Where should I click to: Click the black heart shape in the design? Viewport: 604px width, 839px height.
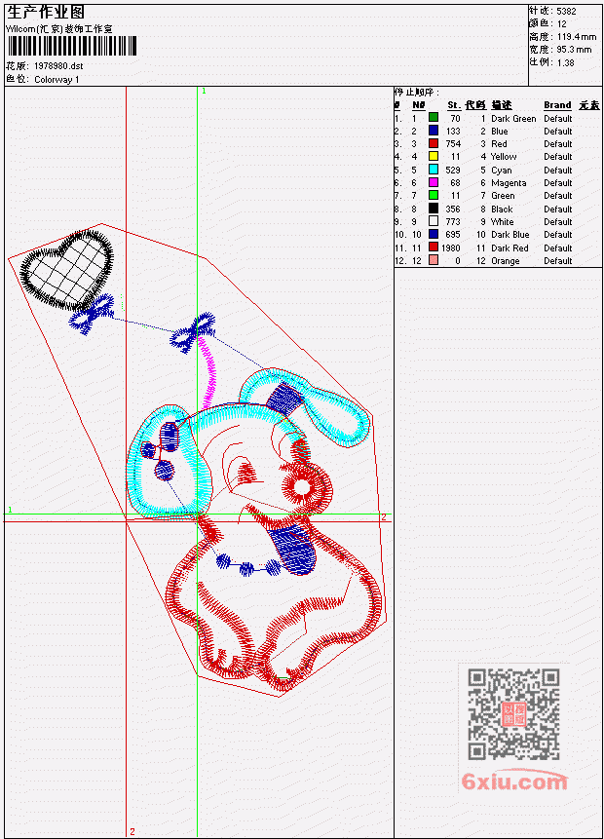coord(67,270)
